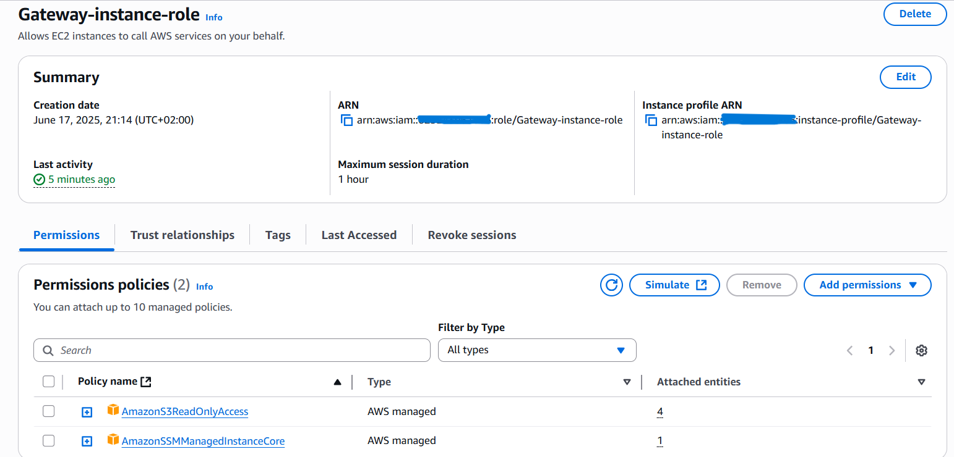
Task: Copy the role ARN with copy icon
Action: click(x=346, y=120)
